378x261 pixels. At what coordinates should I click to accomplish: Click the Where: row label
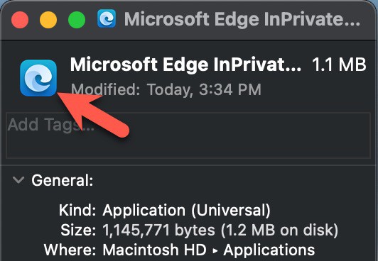pyautogui.click(x=70, y=250)
